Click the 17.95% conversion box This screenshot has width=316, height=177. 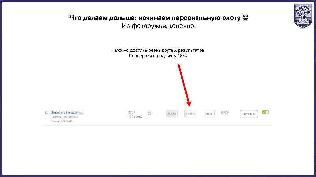[190, 114]
